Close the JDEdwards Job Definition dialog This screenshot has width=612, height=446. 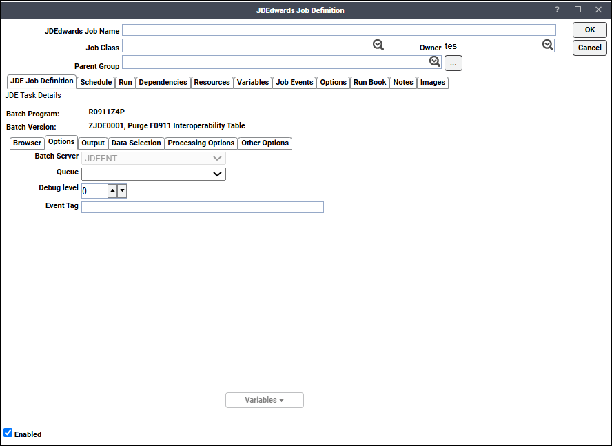pos(598,10)
